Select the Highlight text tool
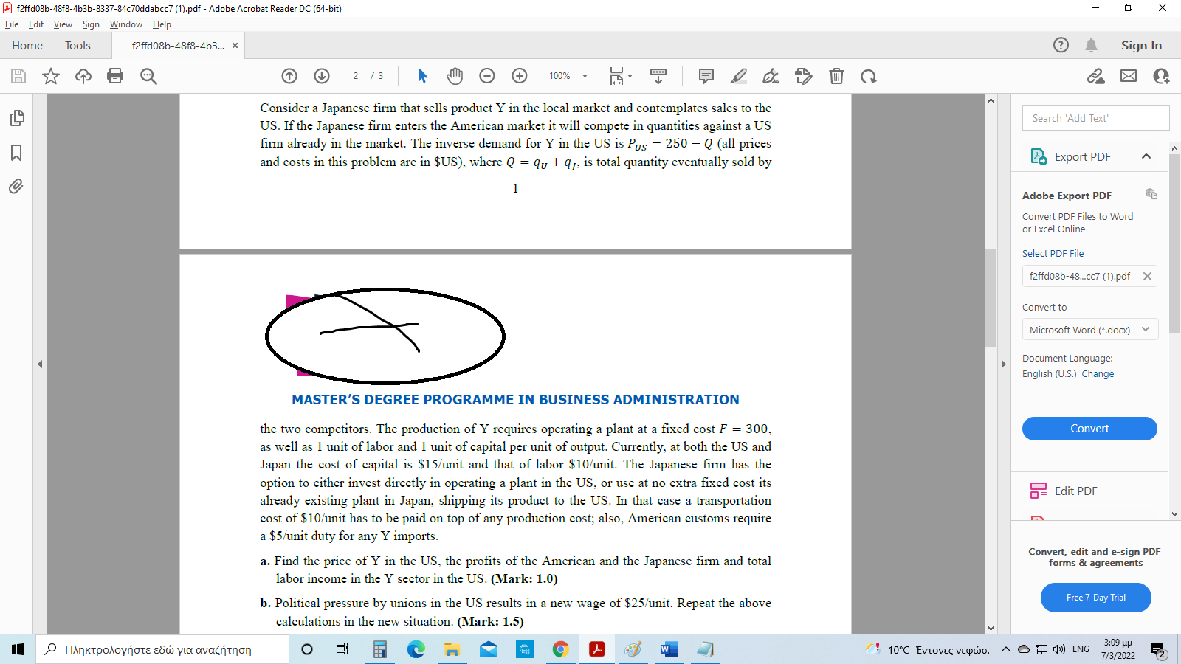The image size is (1181, 664). pyautogui.click(x=739, y=76)
